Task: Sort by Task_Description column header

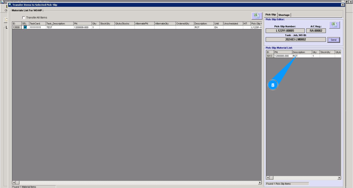Action: coord(60,24)
